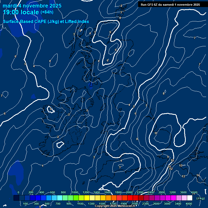Click the '3600' legend value label

[183, 192]
